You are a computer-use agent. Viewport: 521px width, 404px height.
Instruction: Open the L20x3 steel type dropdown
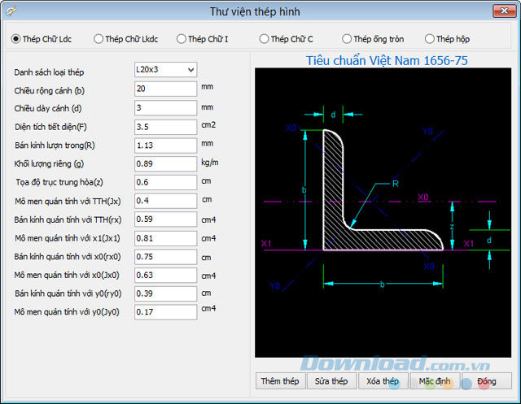coord(165,70)
